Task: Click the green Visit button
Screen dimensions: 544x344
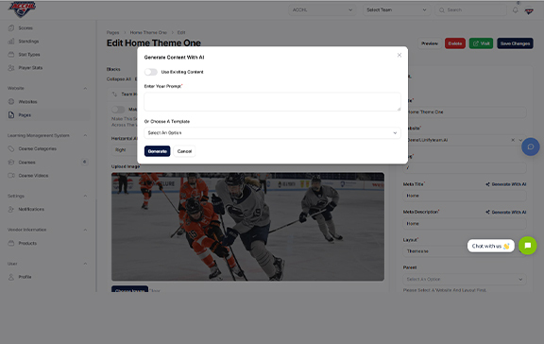Action: (481, 43)
